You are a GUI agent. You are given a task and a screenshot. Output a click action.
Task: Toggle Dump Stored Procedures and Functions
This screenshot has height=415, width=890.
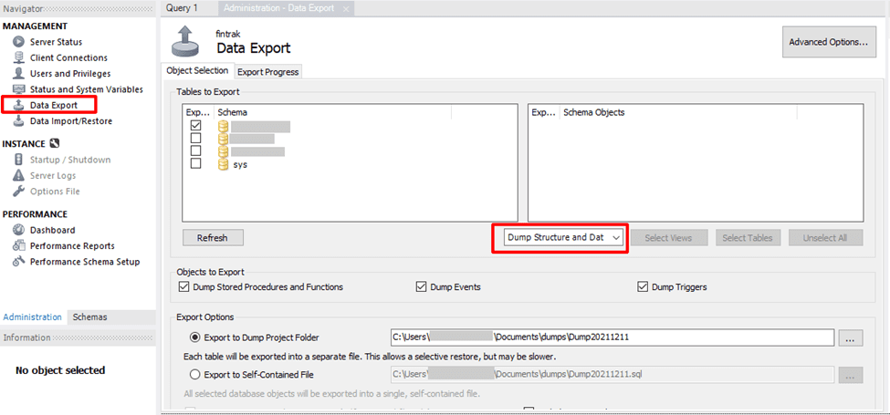click(x=185, y=287)
